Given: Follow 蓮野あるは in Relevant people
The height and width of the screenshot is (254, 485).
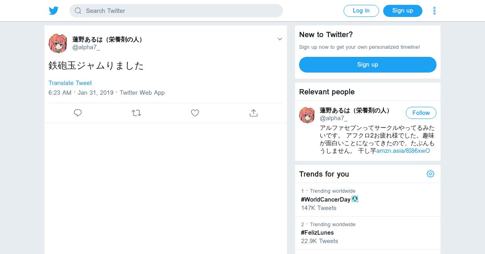Looking at the screenshot, I should pos(421,113).
